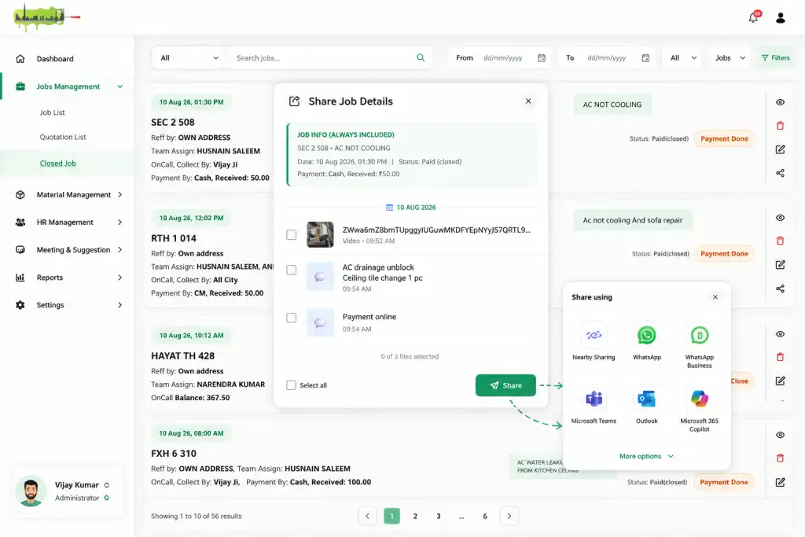This screenshot has height=537, width=805.
Task: Close the Share using panel
Action: point(715,297)
